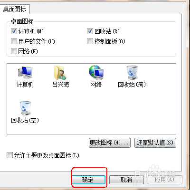190x190 pixels.
Task: Select the empty recycle bin 回收站(空) icon
Action: point(25,108)
